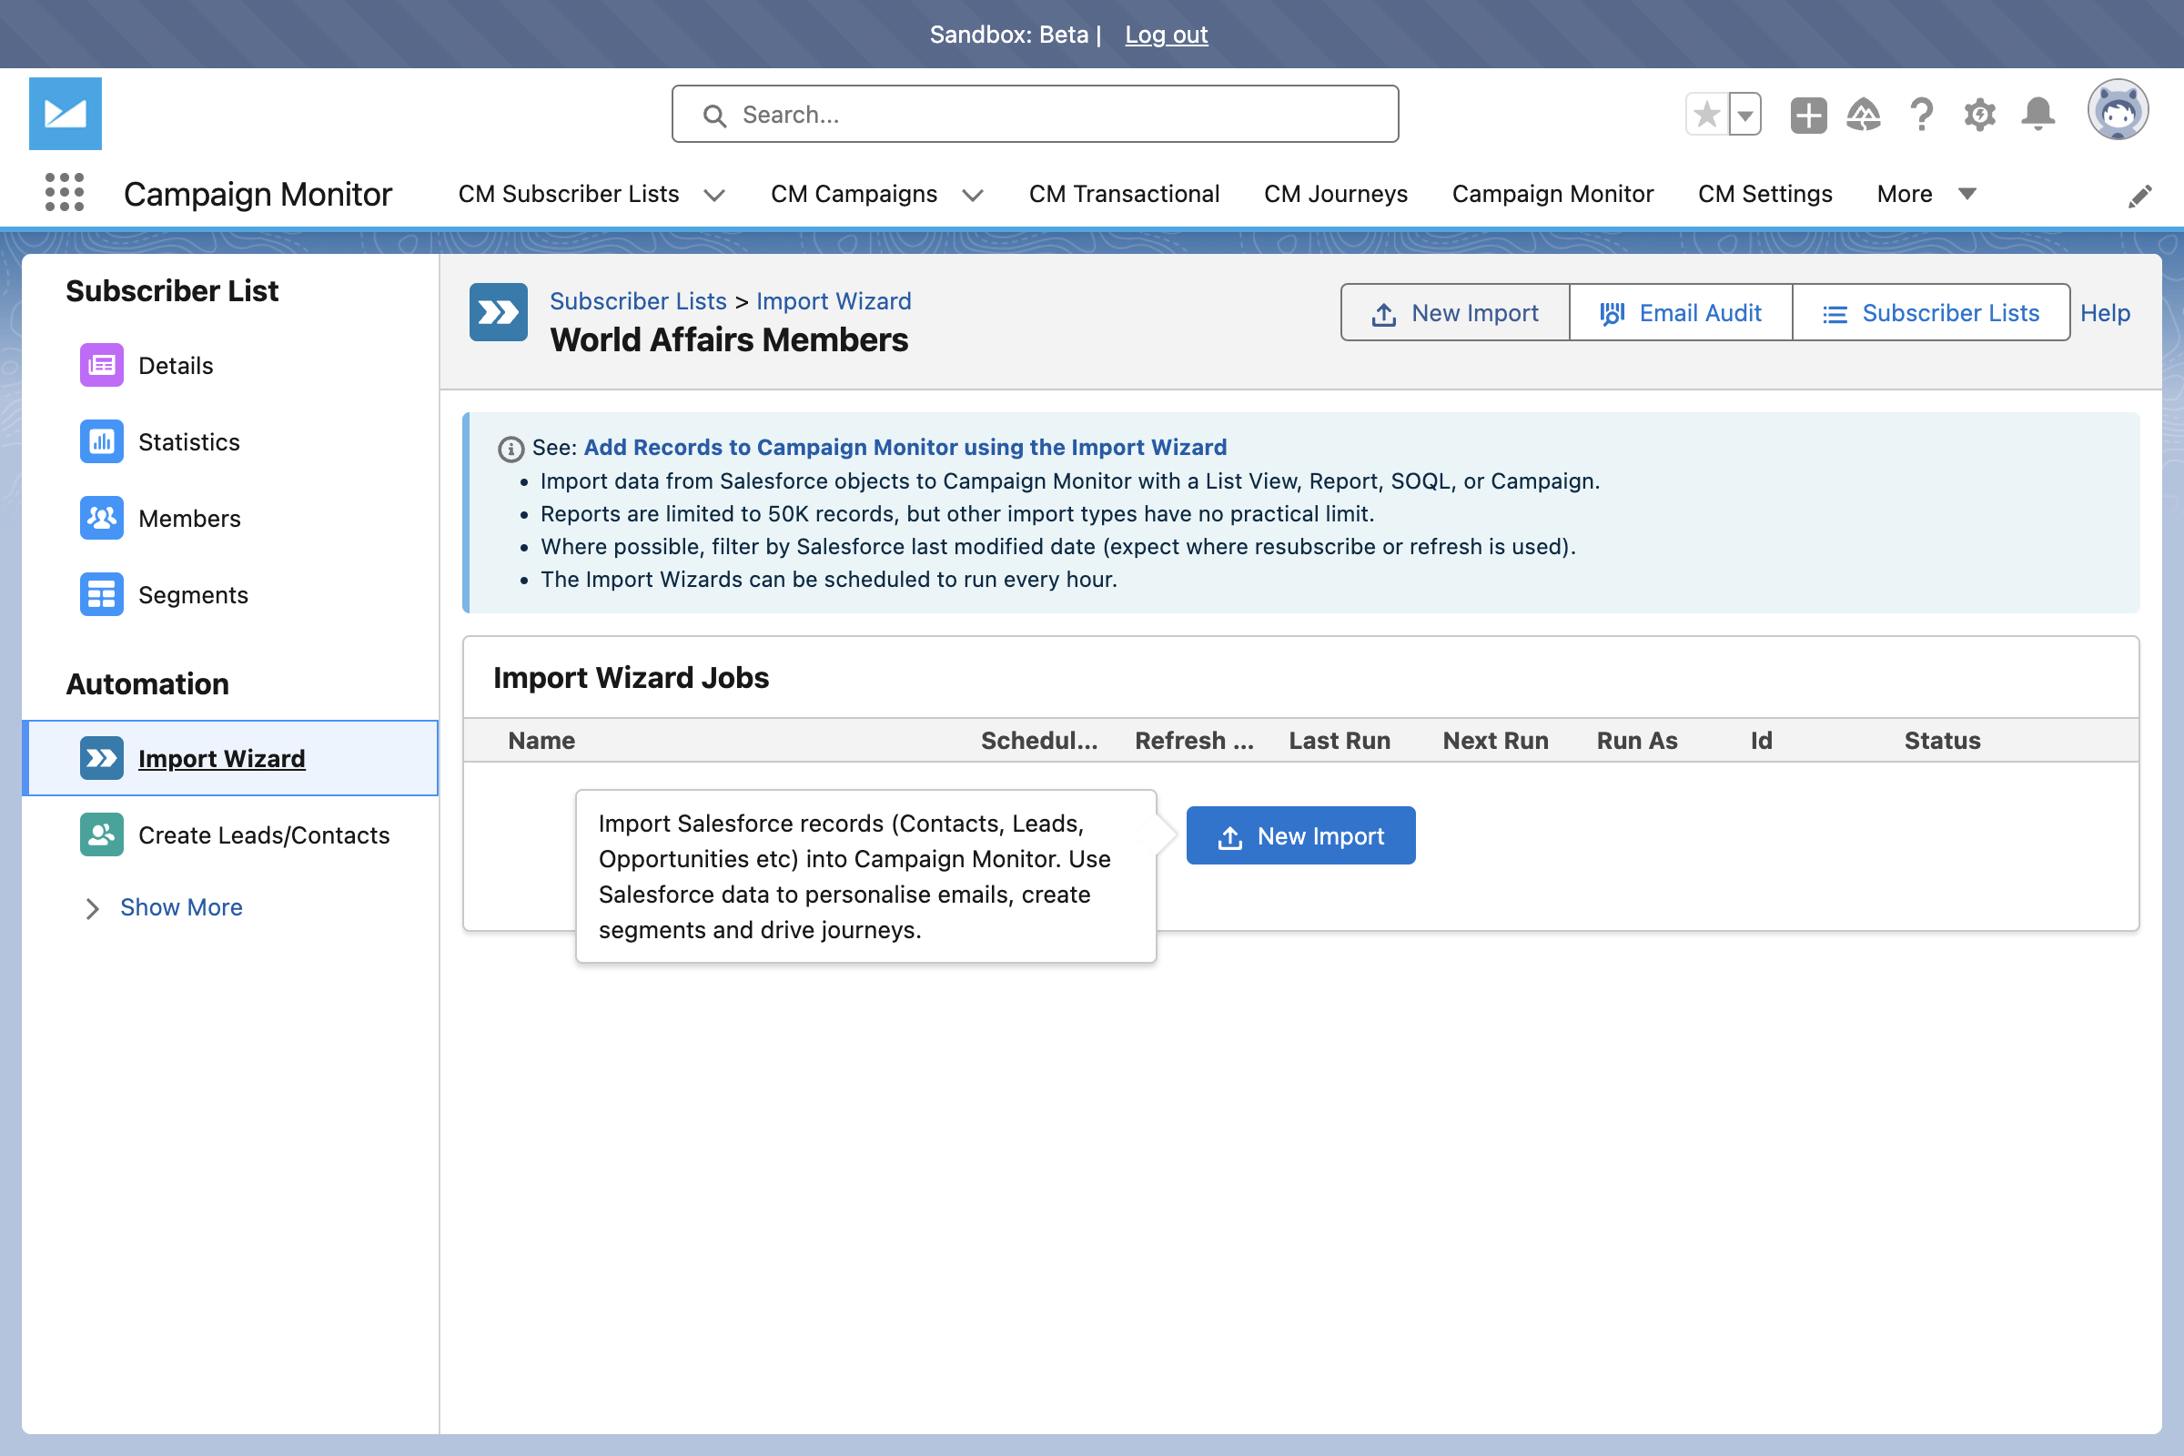This screenshot has height=1456, width=2184.
Task: Click the Statistics chart icon
Action: pyautogui.click(x=101, y=441)
